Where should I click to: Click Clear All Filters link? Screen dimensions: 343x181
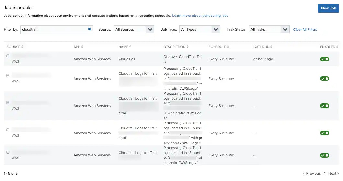coord(305,30)
